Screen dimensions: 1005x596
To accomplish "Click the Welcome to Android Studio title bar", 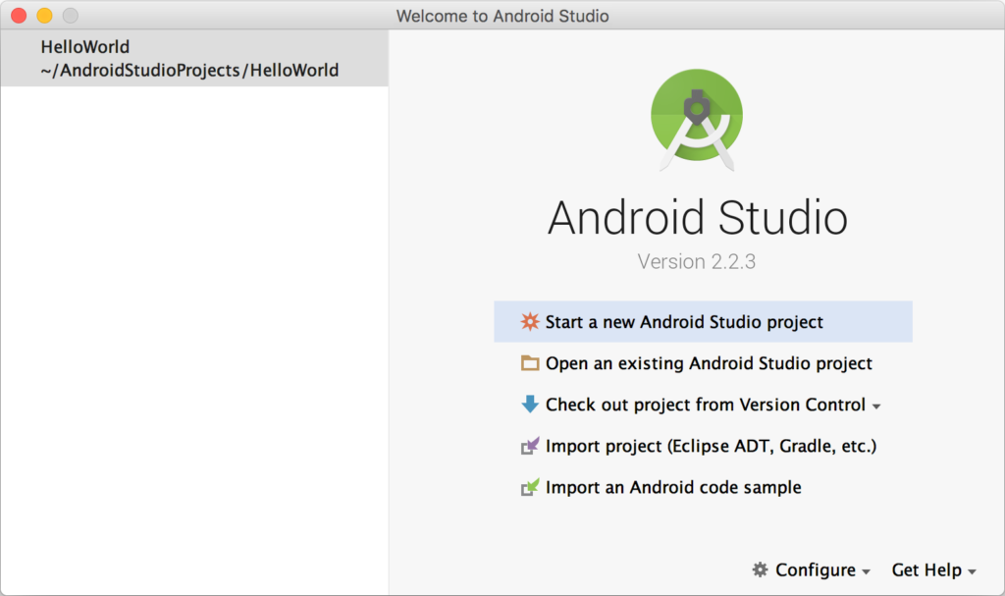I will point(502,16).
